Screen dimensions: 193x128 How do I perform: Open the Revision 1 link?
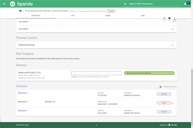click(x=23, y=111)
